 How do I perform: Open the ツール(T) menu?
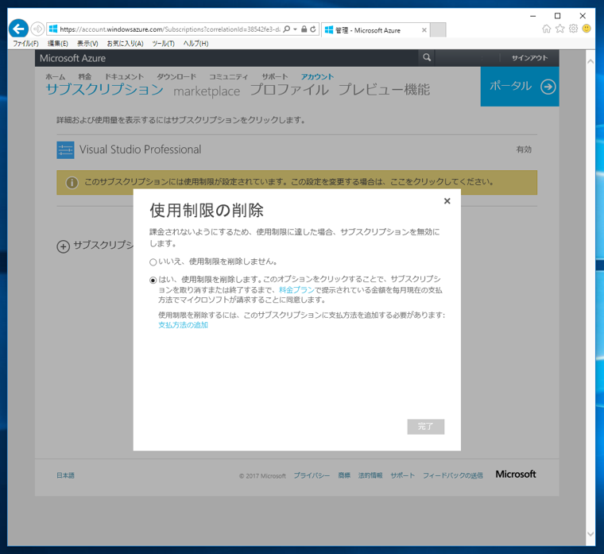tap(163, 44)
